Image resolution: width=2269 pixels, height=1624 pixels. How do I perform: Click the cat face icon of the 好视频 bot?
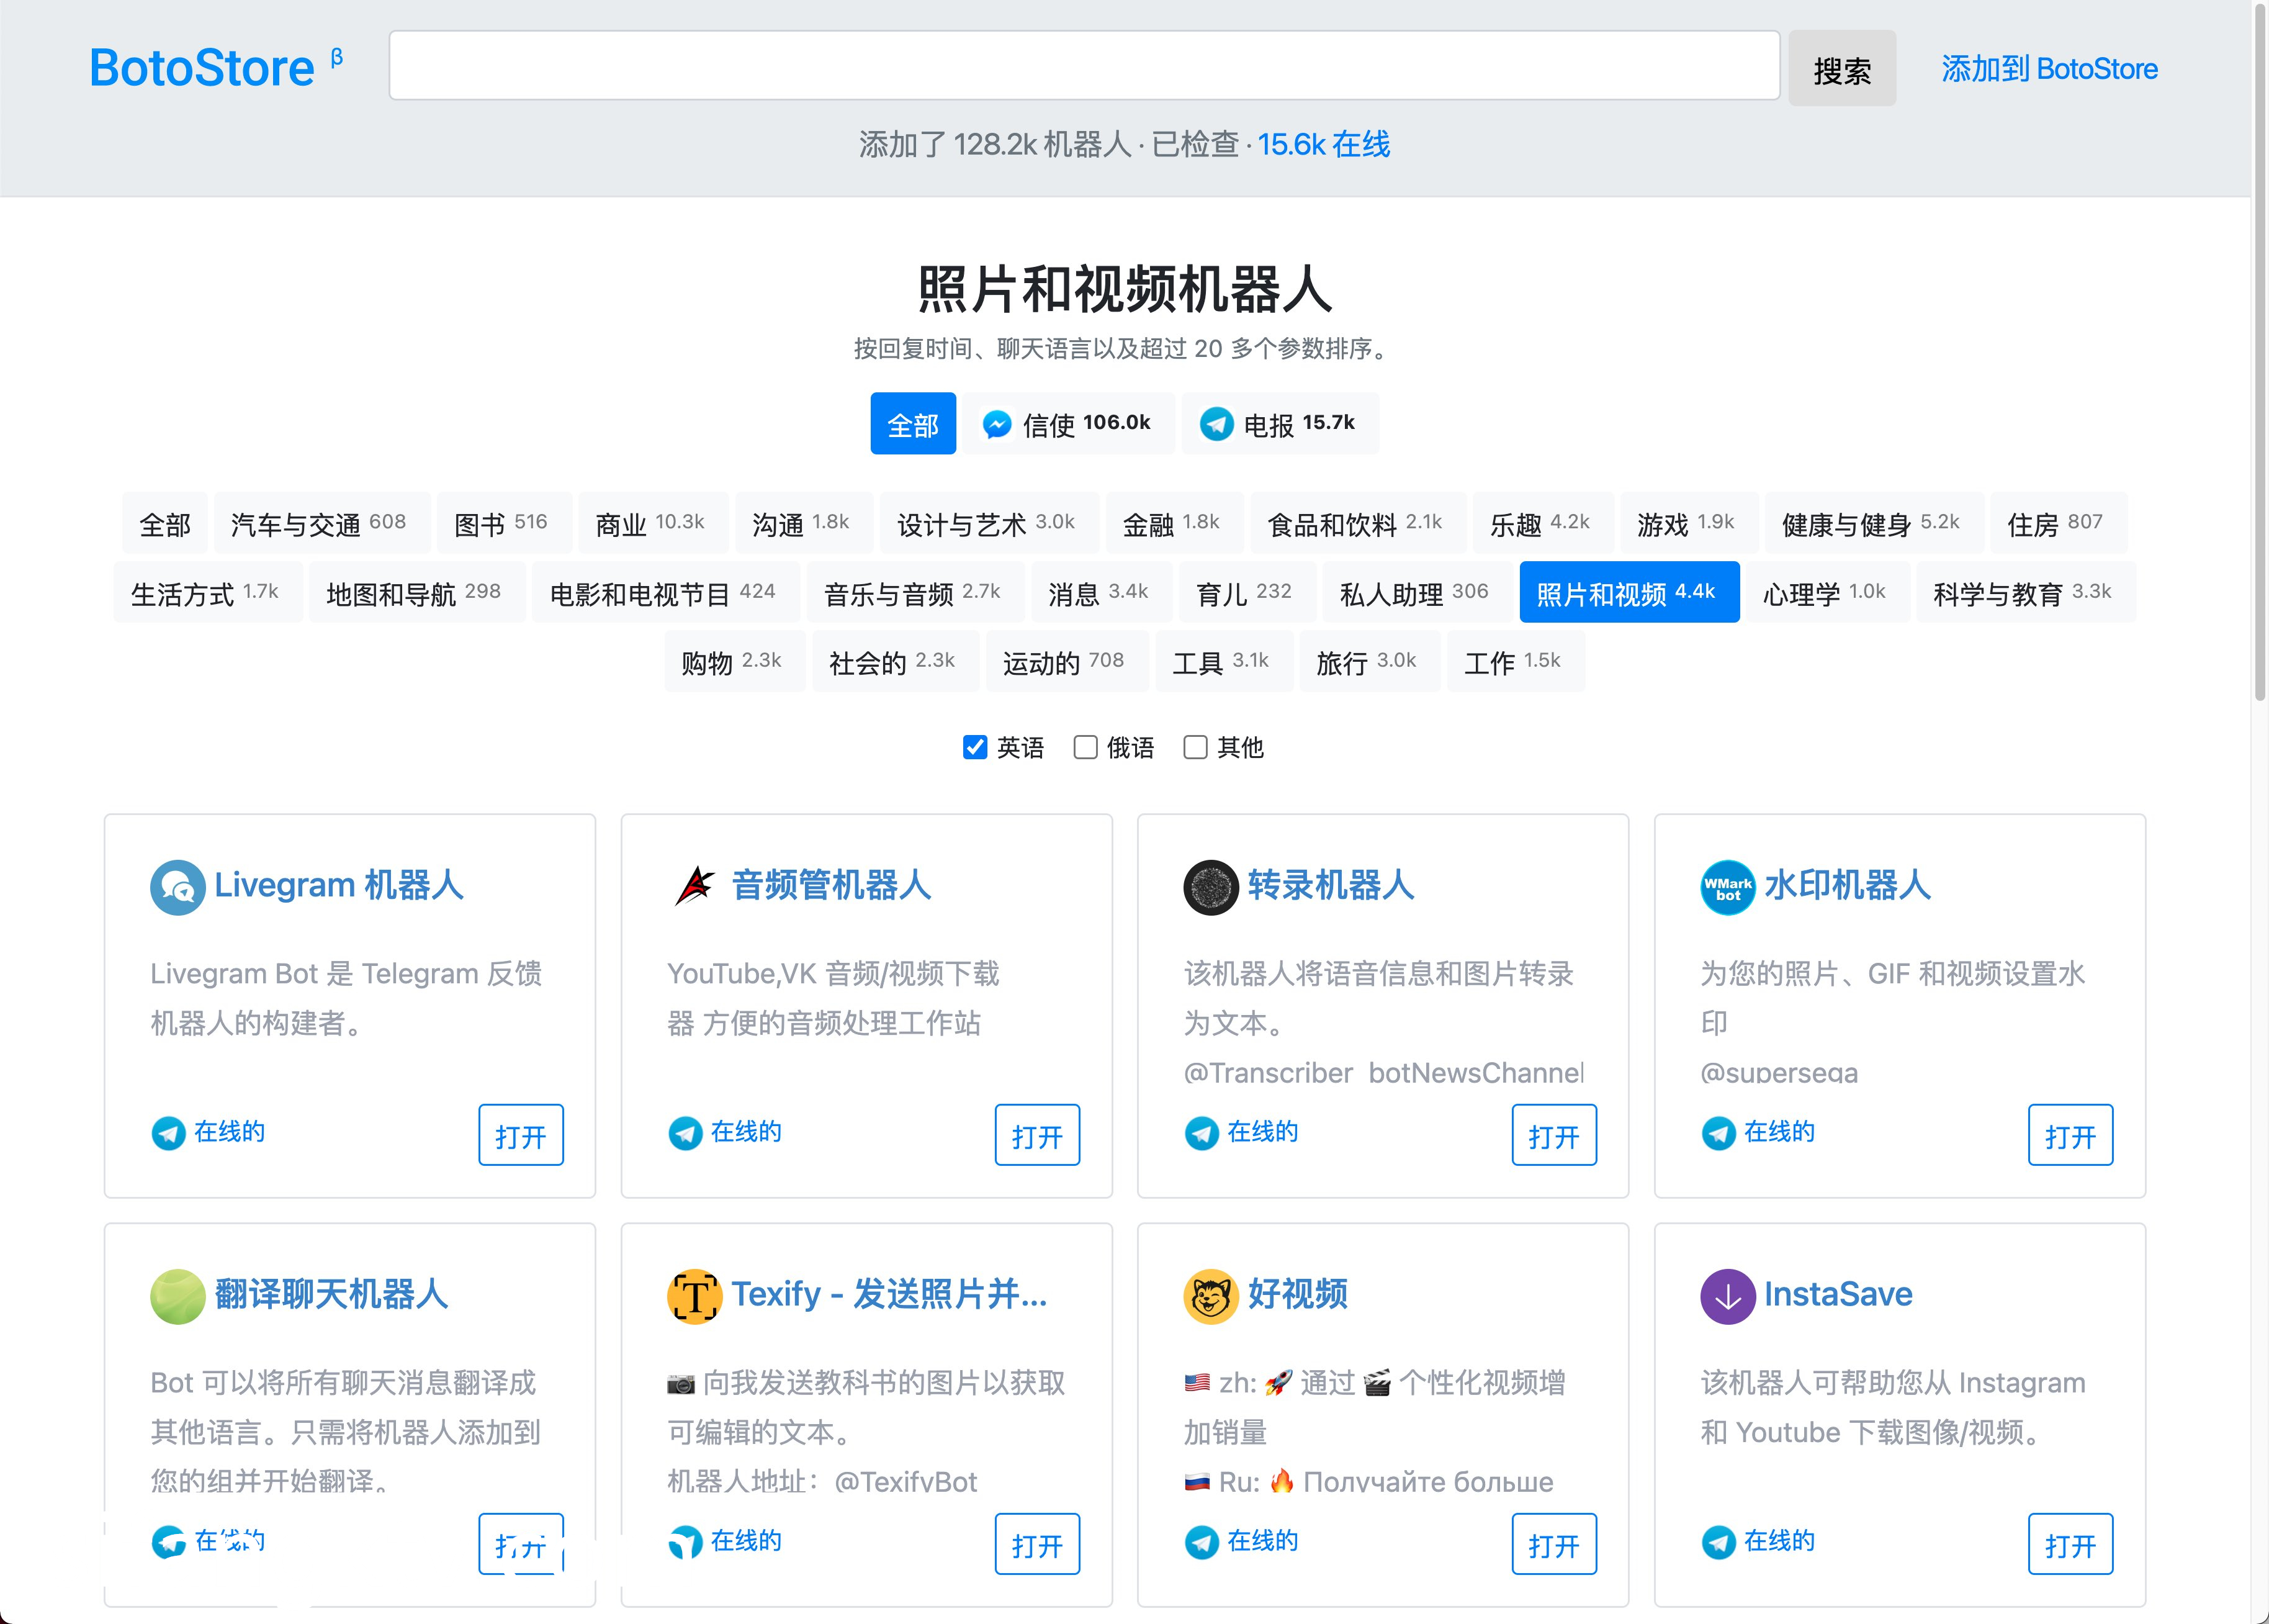click(1210, 1296)
